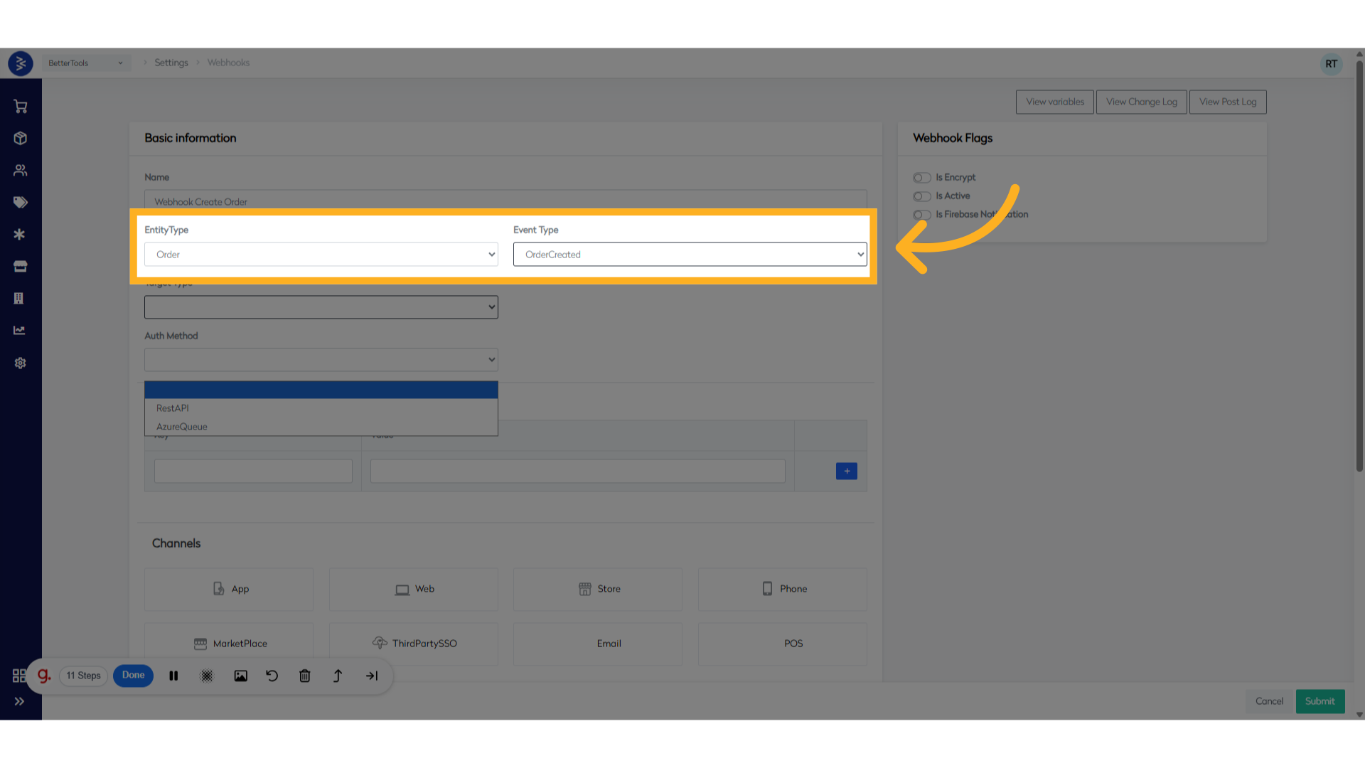Submit the webhook form
This screenshot has height=768, width=1365.
tap(1319, 701)
